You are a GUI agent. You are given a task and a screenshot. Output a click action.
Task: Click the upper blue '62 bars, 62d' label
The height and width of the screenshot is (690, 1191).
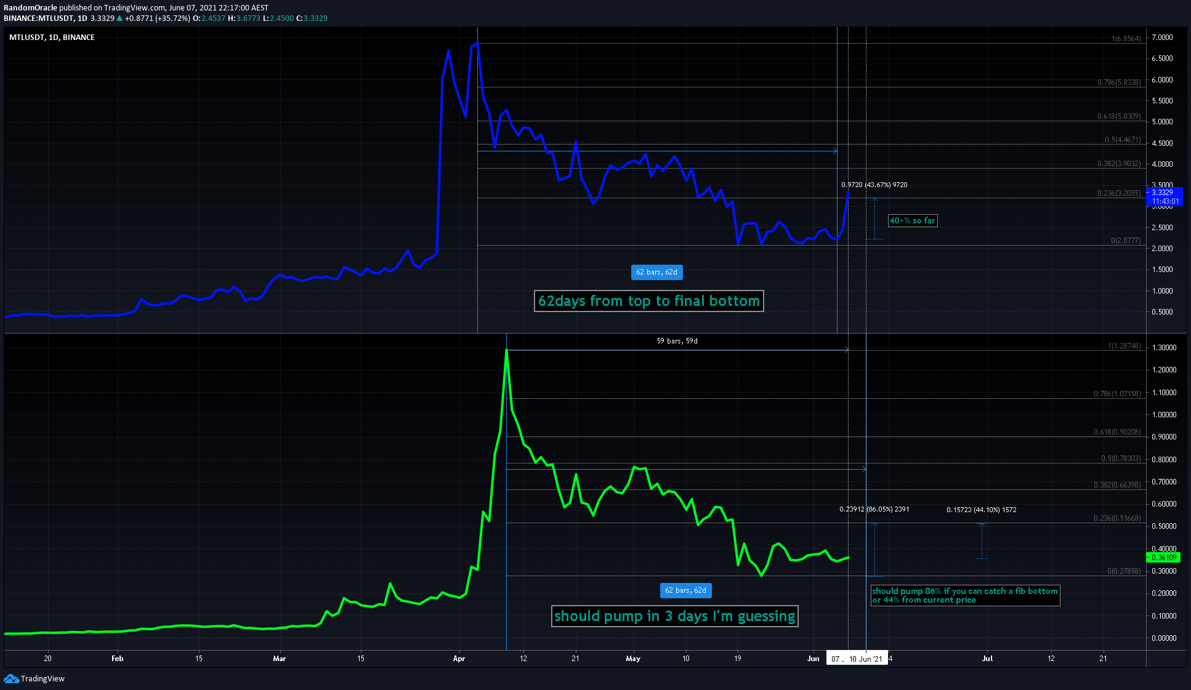[x=656, y=272]
